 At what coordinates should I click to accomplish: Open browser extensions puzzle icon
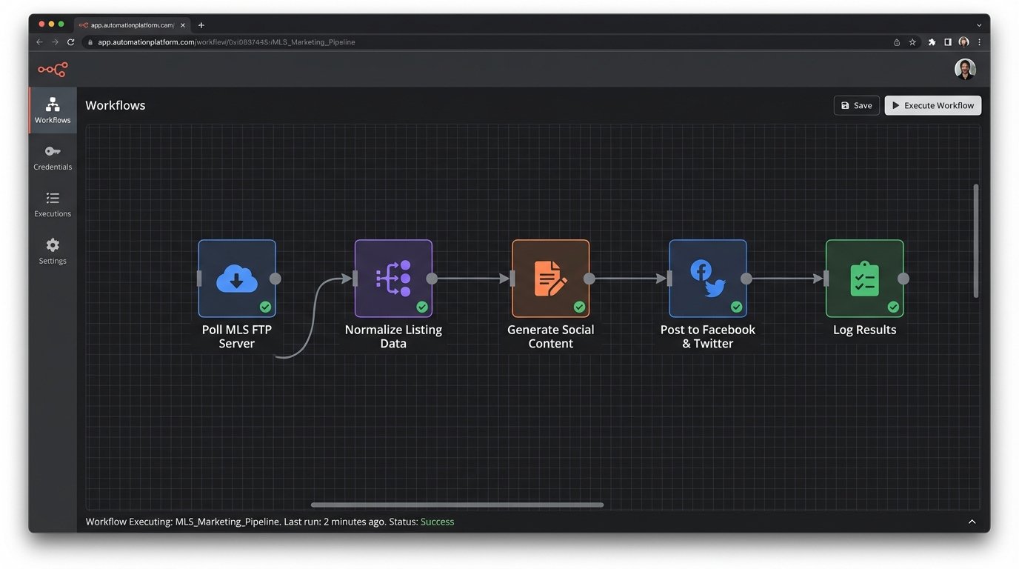932,42
